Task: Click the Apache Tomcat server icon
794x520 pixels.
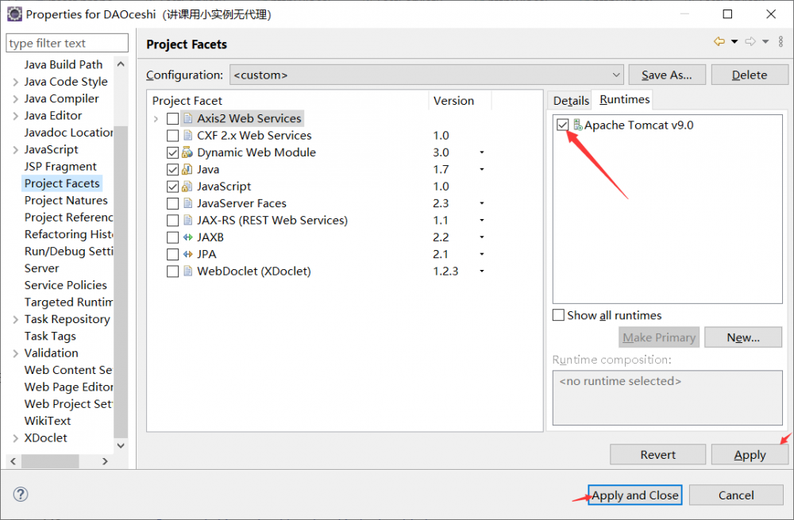Action: click(578, 125)
